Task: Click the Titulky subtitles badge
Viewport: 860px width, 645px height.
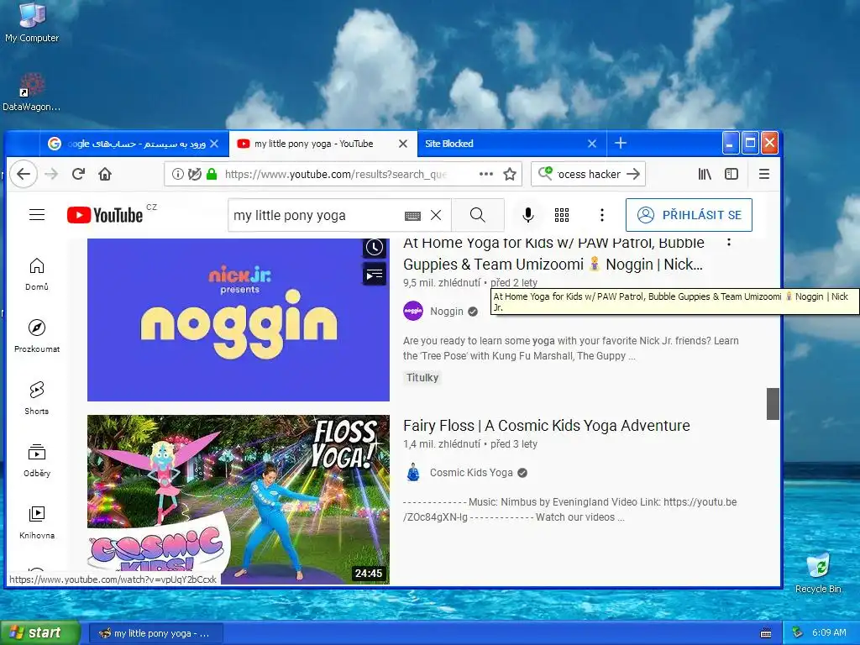Action: [x=422, y=377]
